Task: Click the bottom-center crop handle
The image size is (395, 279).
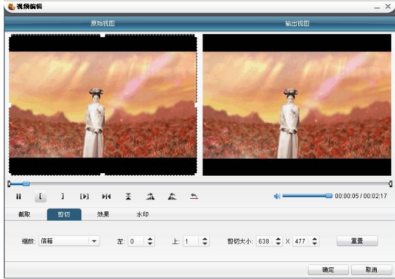Action: (103, 174)
